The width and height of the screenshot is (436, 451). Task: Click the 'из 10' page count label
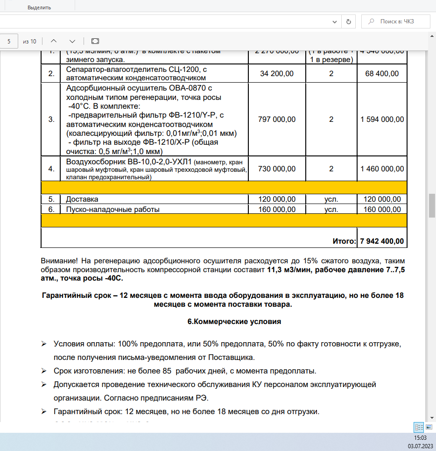(x=29, y=42)
